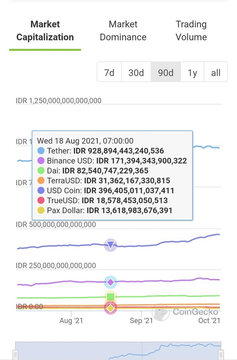
Task: Open the Market Capitalization tab
Action: [45, 31]
